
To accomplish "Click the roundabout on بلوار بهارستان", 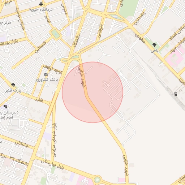I will 97,180.
